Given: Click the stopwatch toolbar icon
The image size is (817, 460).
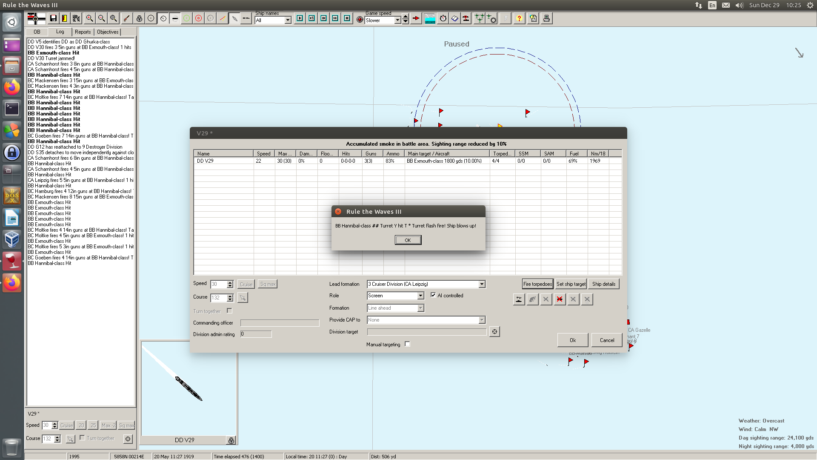Looking at the screenshot, I should pos(443,18).
